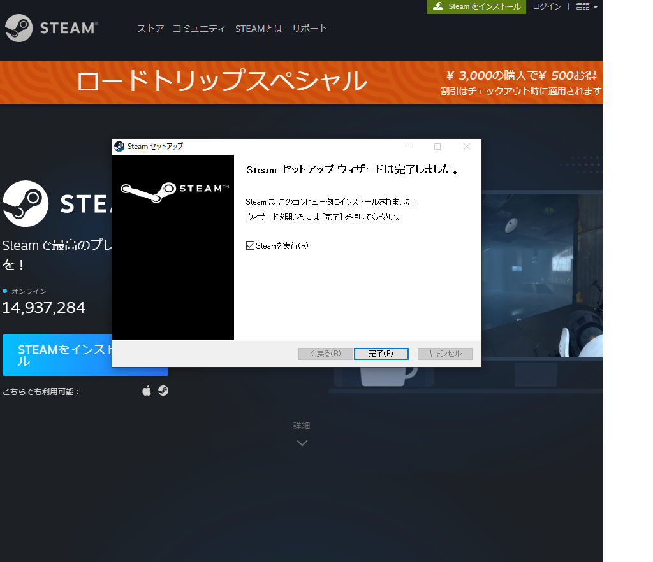Screen dimensions: 653x562
Task: Expand the 詳細 section with the down chevron
Action: [x=302, y=443]
